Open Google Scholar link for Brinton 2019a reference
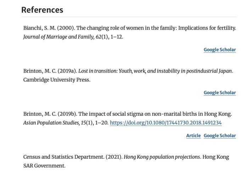The image size is (246, 173). coord(219,93)
